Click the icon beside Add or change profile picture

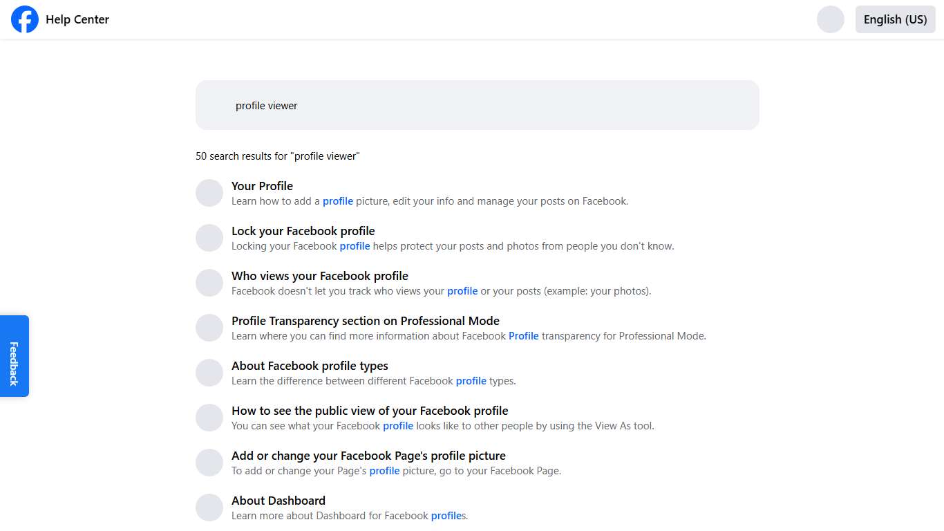click(209, 463)
